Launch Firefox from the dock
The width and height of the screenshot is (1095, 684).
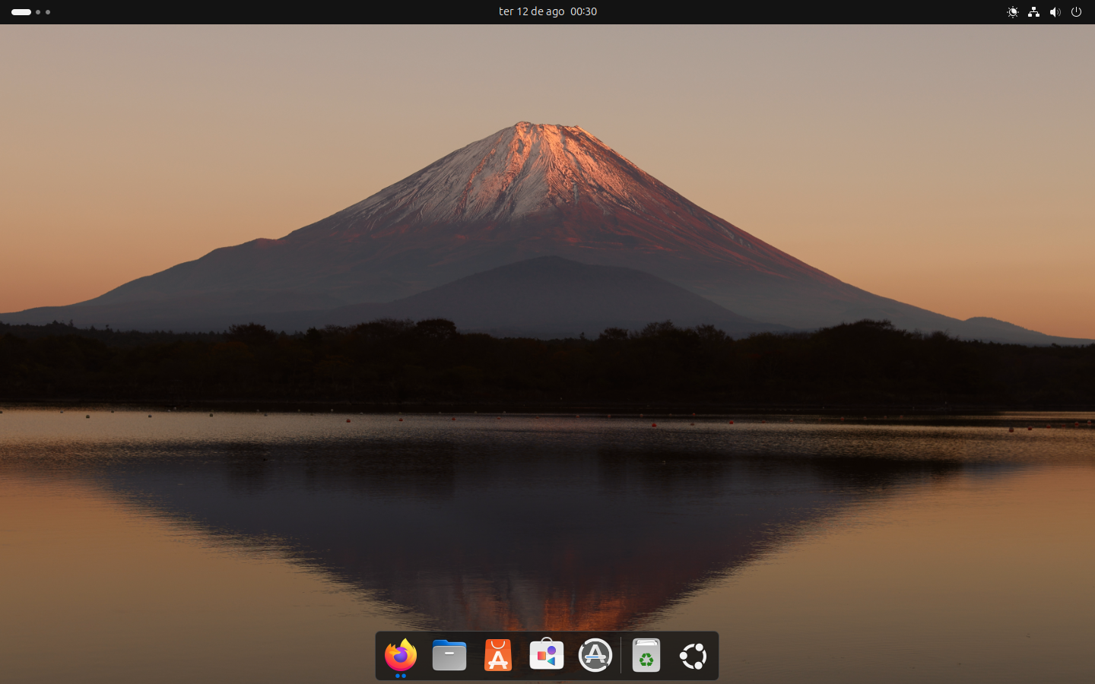click(x=400, y=655)
